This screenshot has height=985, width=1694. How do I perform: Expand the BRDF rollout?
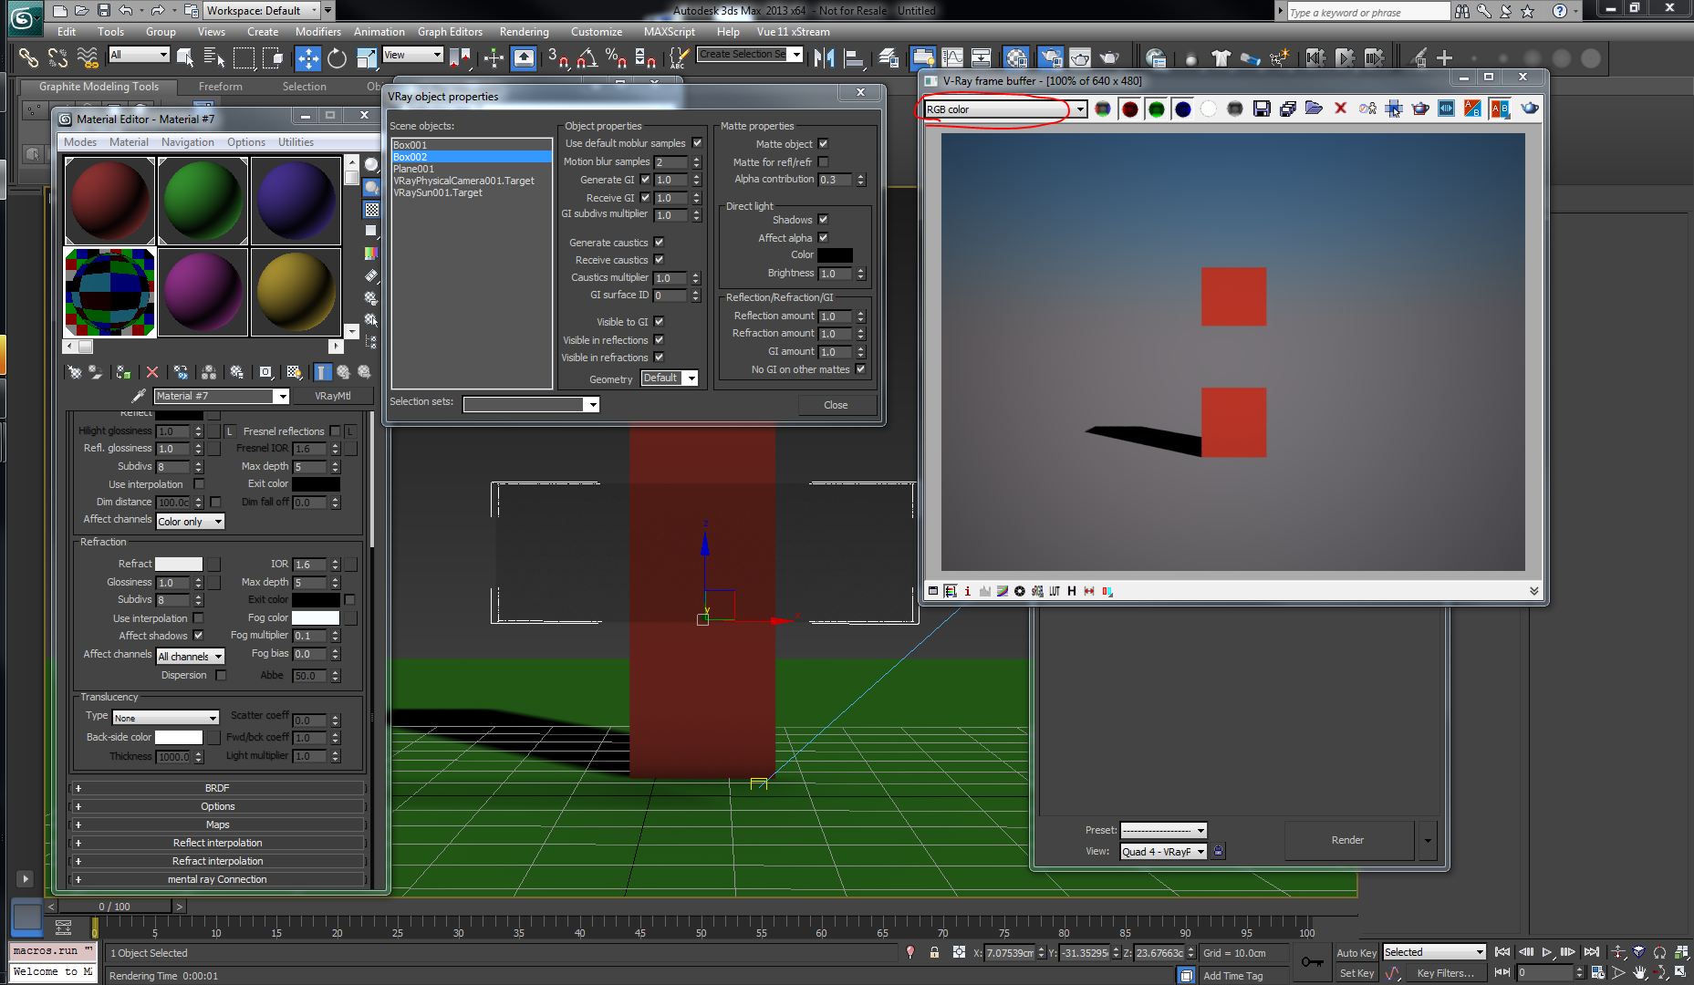point(217,788)
